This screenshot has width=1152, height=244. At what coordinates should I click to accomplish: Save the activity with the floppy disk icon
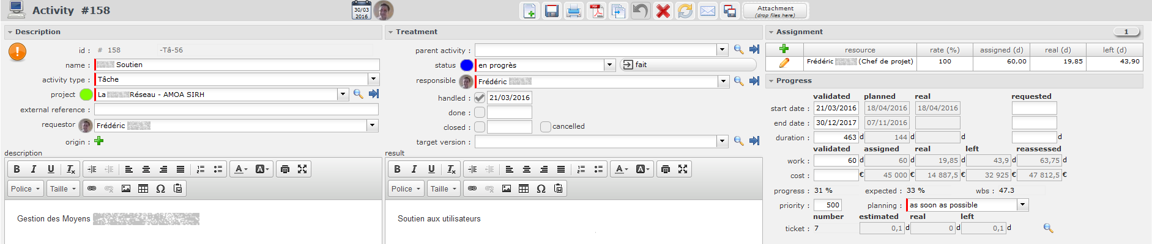(x=552, y=10)
